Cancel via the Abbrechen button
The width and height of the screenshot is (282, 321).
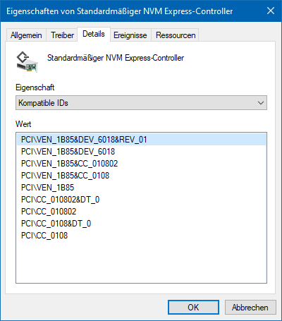pos(250,307)
